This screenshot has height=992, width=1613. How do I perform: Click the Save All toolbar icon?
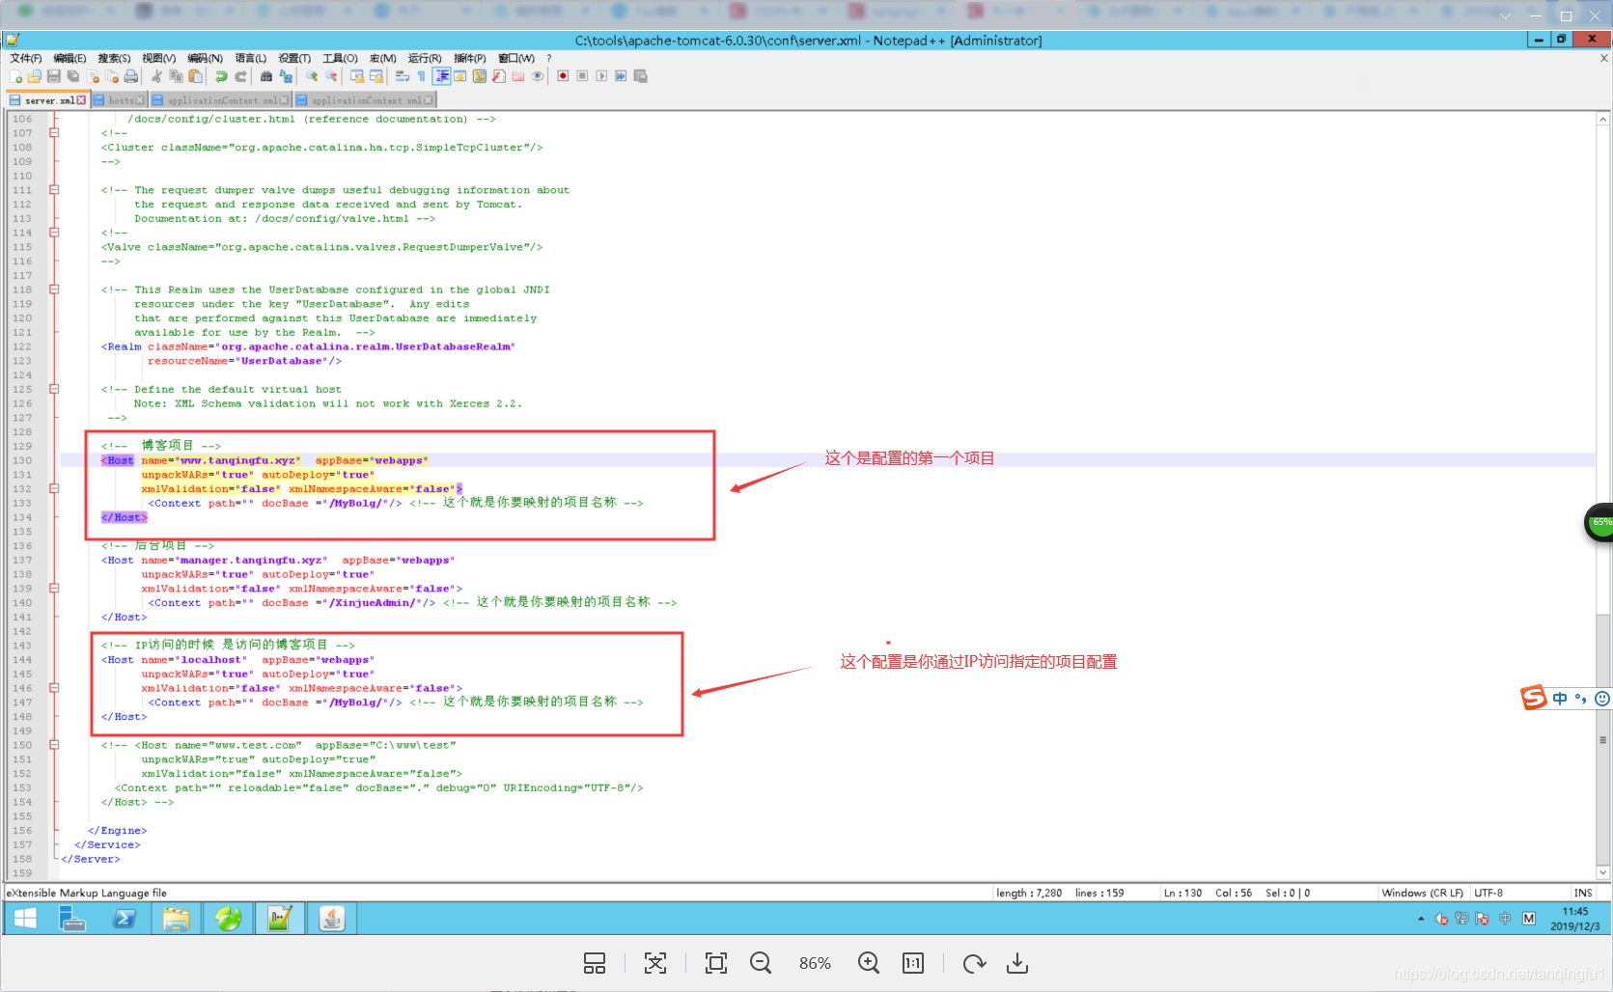tap(73, 76)
